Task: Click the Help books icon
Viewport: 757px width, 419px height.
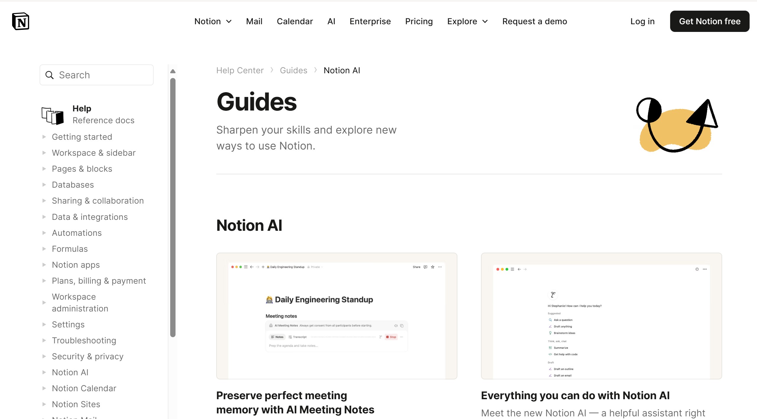Action: (x=53, y=116)
